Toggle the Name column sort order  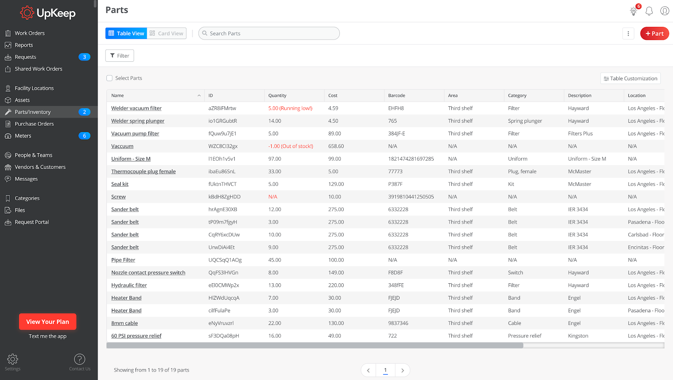click(199, 95)
